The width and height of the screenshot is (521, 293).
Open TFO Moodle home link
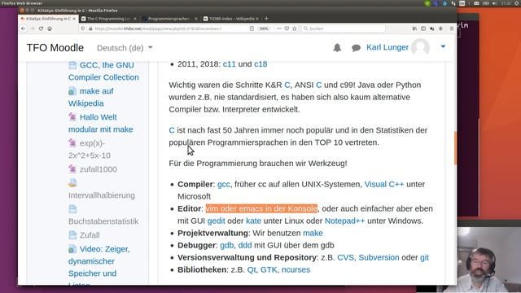(x=55, y=48)
